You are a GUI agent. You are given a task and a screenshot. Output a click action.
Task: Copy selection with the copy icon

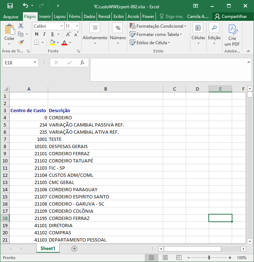tap(21, 34)
